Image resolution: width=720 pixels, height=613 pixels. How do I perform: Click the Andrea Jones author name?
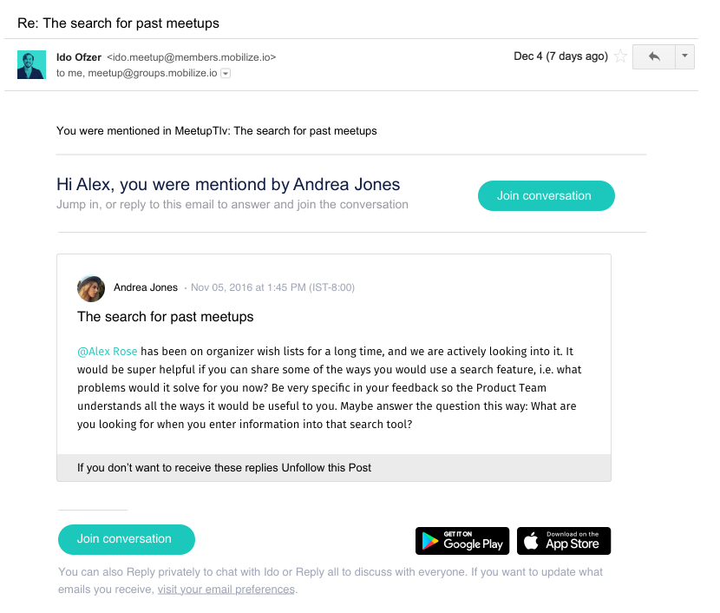[x=146, y=287]
